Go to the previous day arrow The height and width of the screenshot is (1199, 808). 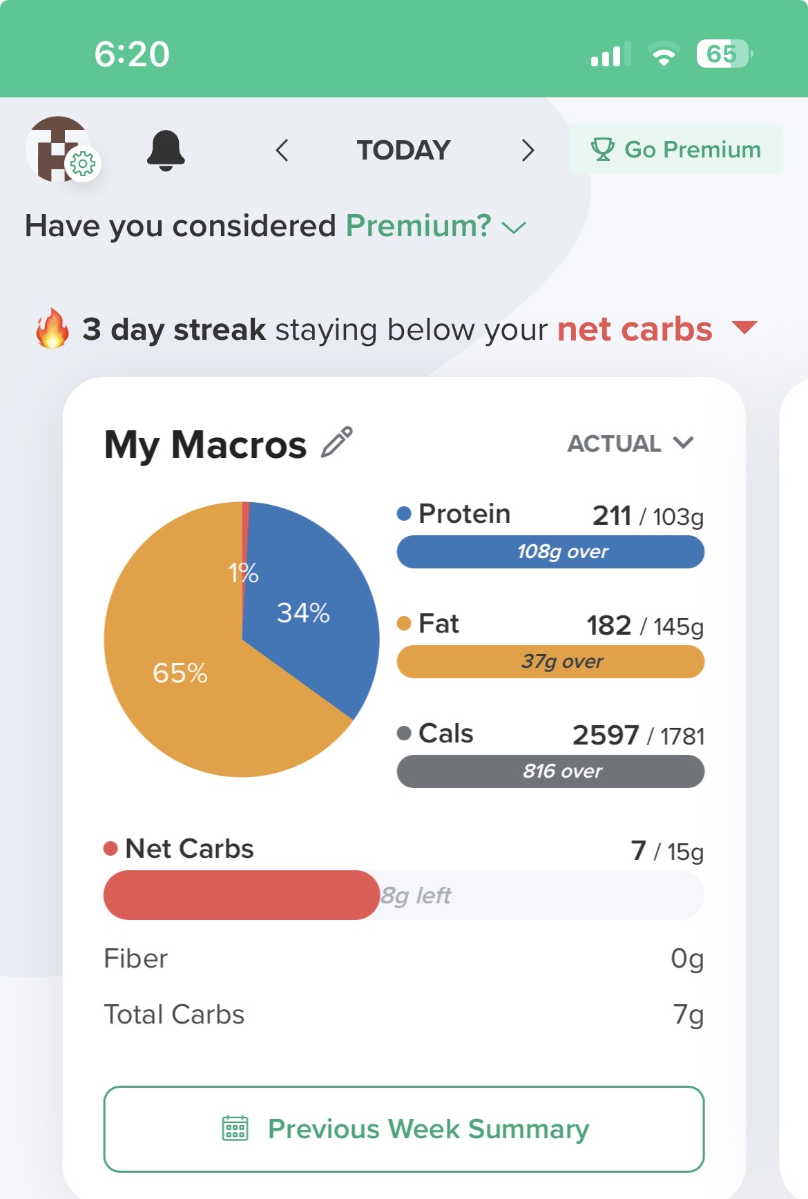(x=282, y=150)
